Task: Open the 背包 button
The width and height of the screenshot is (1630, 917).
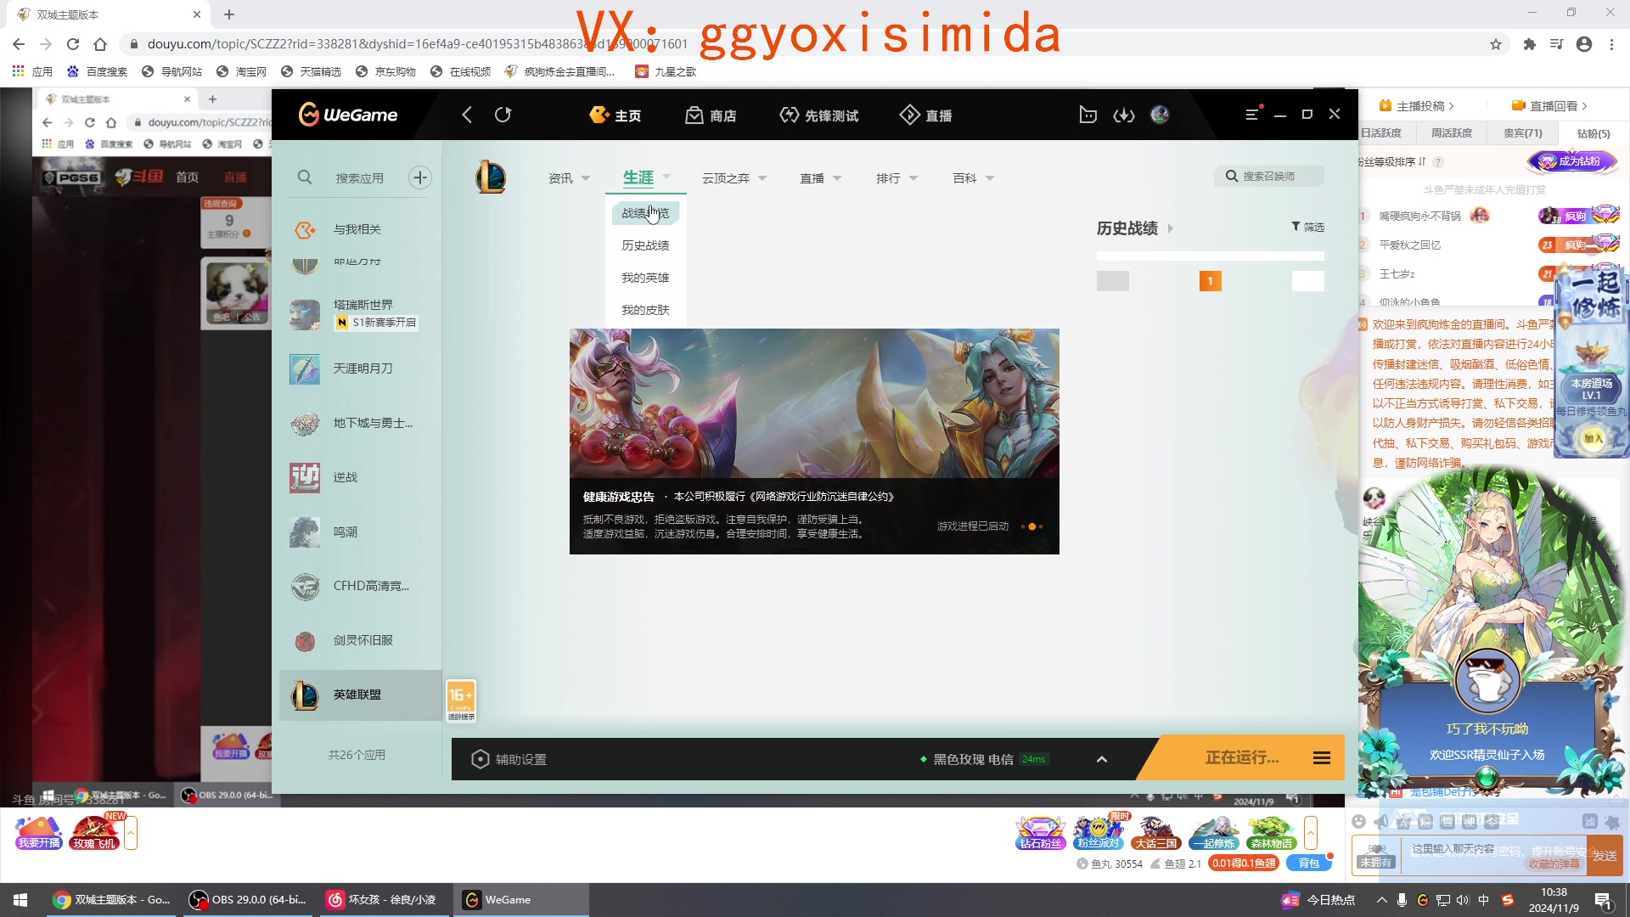Action: pos(1309,863)
